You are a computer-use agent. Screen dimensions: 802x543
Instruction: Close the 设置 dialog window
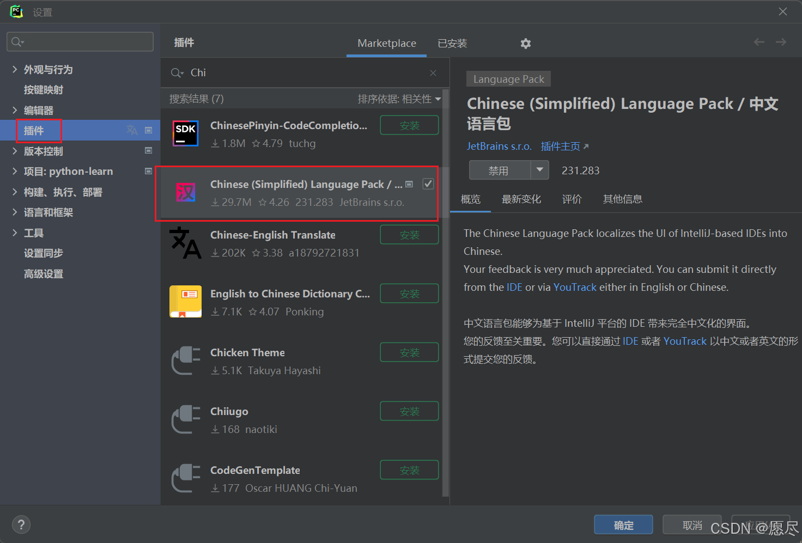783,11
